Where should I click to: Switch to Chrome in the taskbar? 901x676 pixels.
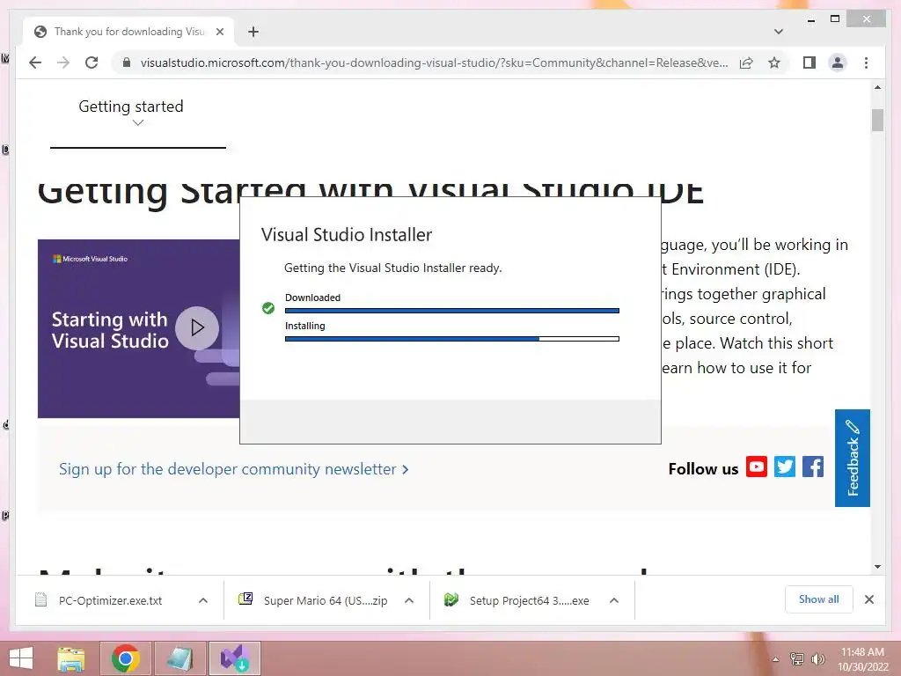[x=126, y=658]
